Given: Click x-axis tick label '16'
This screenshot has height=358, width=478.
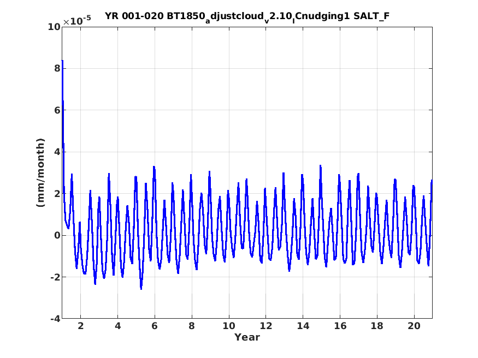Looking at the screenshot, I should [340, 326].
